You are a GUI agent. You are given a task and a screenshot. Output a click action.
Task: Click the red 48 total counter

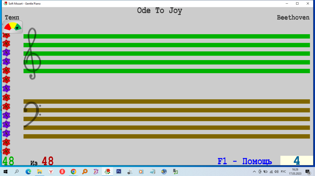tap(48, 161)
